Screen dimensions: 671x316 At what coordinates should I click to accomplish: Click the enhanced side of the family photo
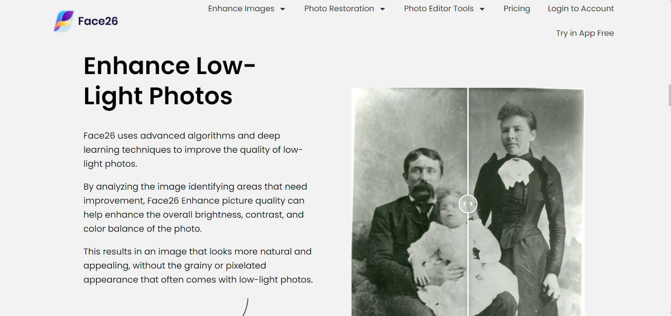click(526, 202)
